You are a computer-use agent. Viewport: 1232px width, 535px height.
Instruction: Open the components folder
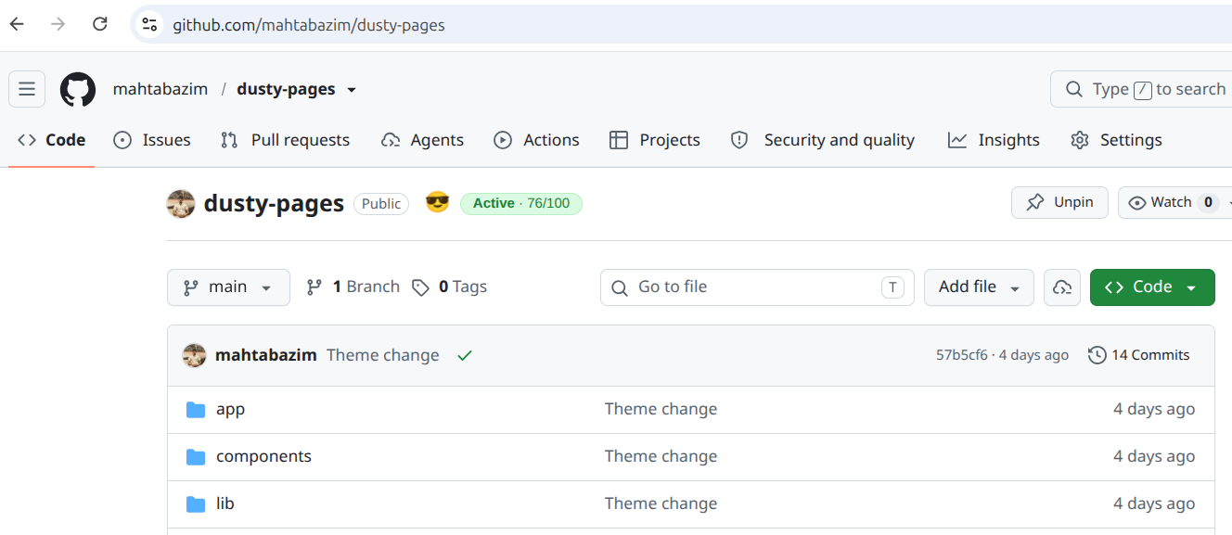pyautogui.click(x=263, y=456)
